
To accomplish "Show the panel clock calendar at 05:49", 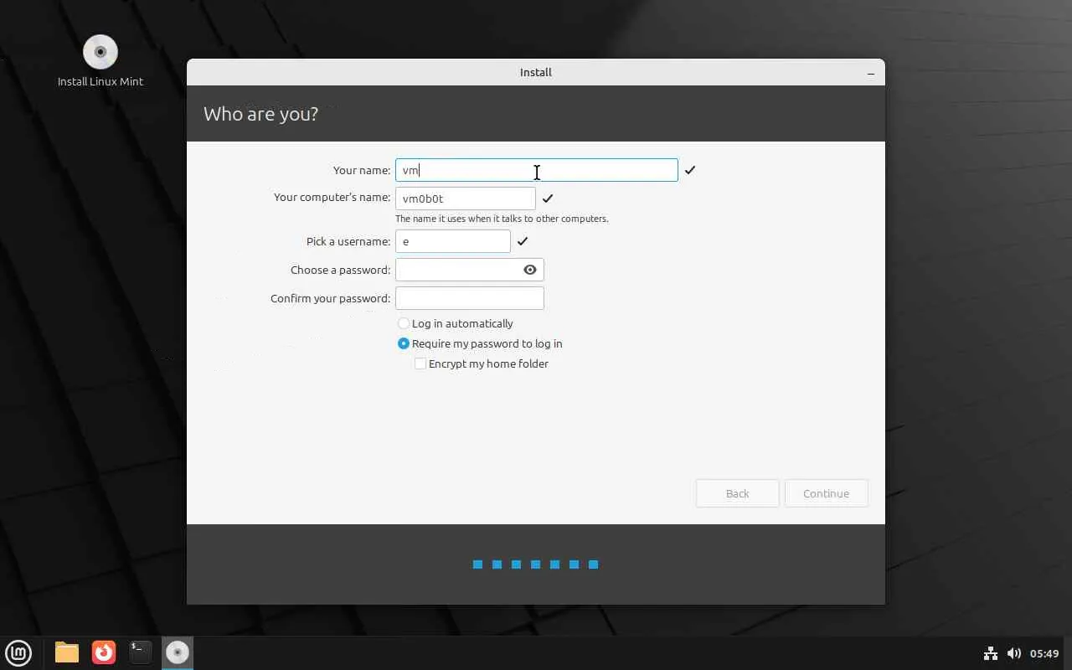I will (1044, 653).
